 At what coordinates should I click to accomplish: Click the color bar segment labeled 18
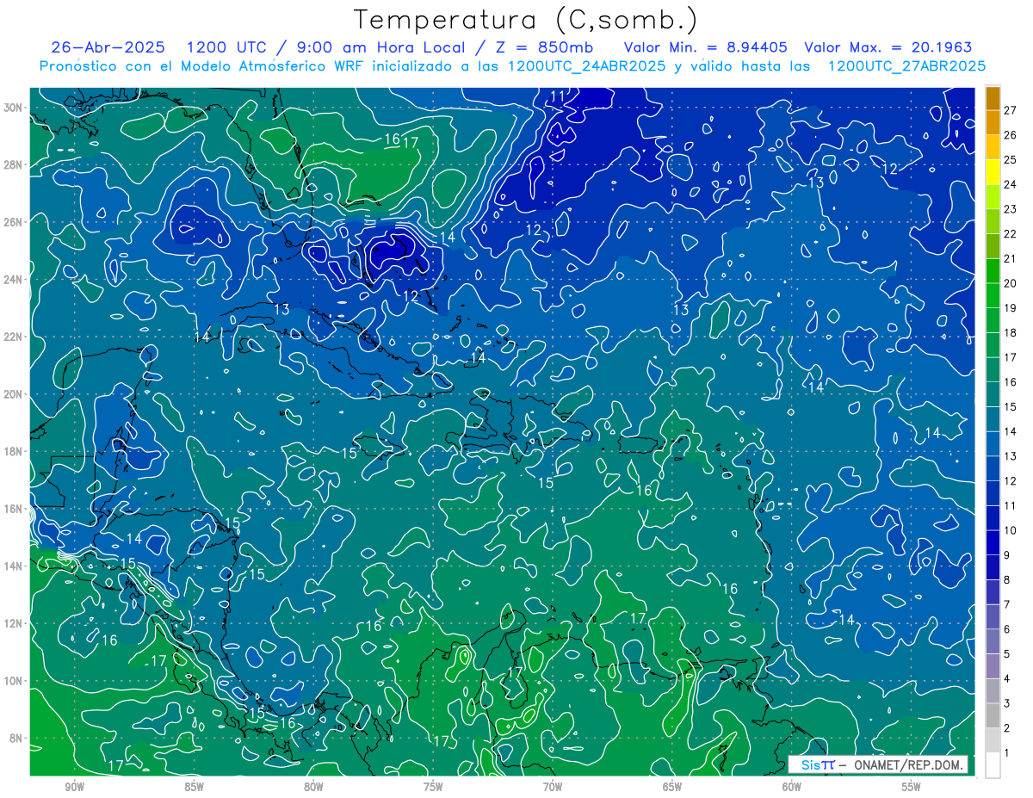[993, 321]
